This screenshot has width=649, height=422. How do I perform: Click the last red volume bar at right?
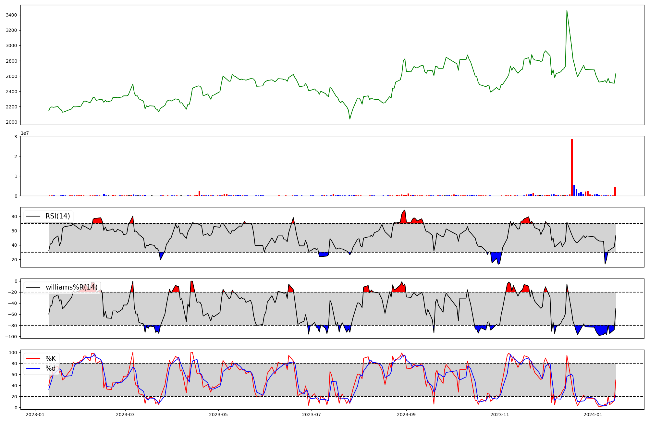coord(615,192)
